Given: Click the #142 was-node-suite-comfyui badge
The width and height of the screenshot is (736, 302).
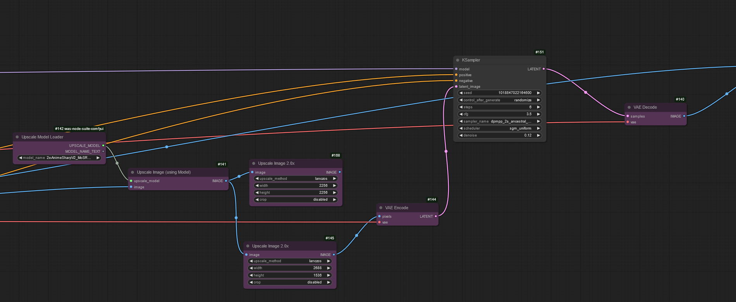Looking at the screenshot, I should [79, 129].
